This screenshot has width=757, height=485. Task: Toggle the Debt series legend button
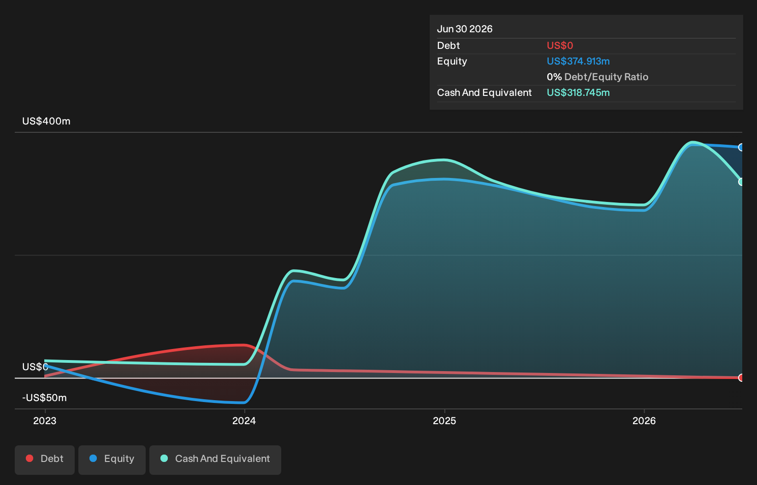tap(45, 460)
